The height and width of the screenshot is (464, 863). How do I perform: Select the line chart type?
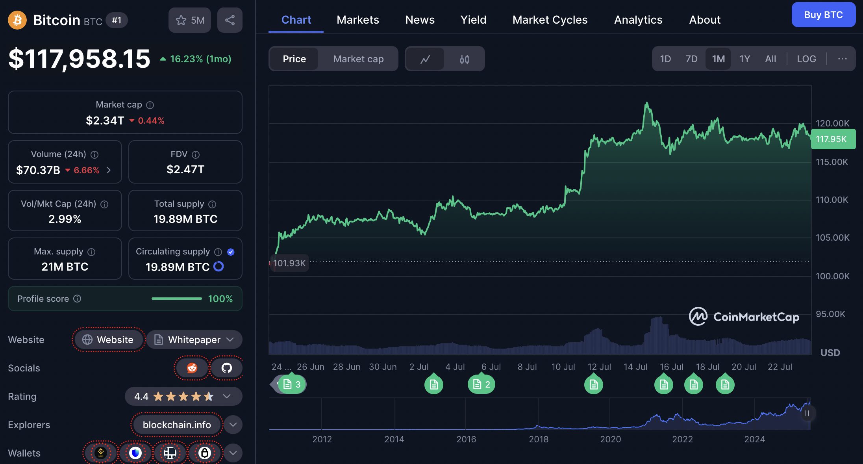425,59
